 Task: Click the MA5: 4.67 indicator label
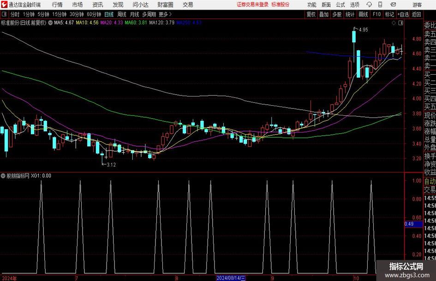click(64, 23)
